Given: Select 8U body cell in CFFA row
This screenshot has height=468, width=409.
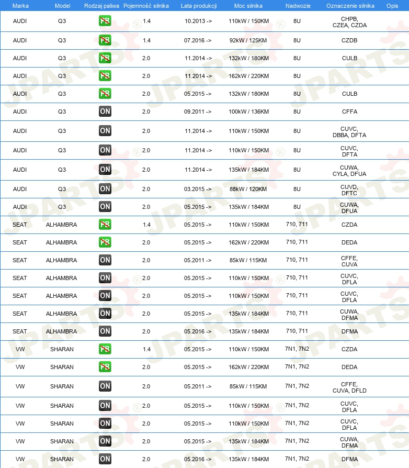Looking at the screenshot, I should click(297, 112).
